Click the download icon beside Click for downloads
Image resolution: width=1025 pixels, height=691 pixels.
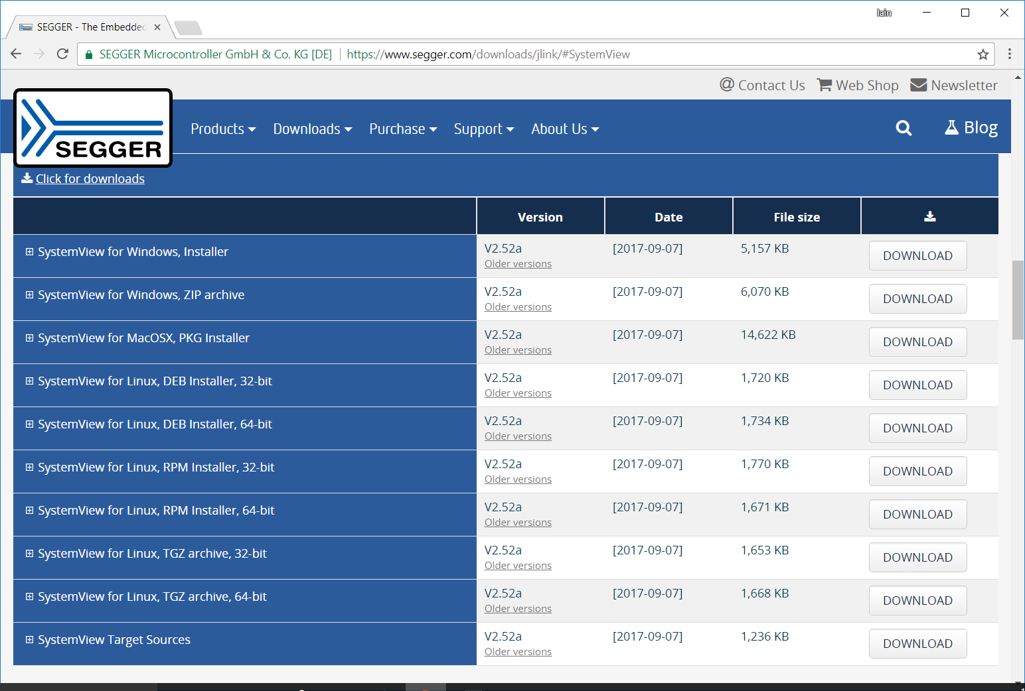click(27, 178)
